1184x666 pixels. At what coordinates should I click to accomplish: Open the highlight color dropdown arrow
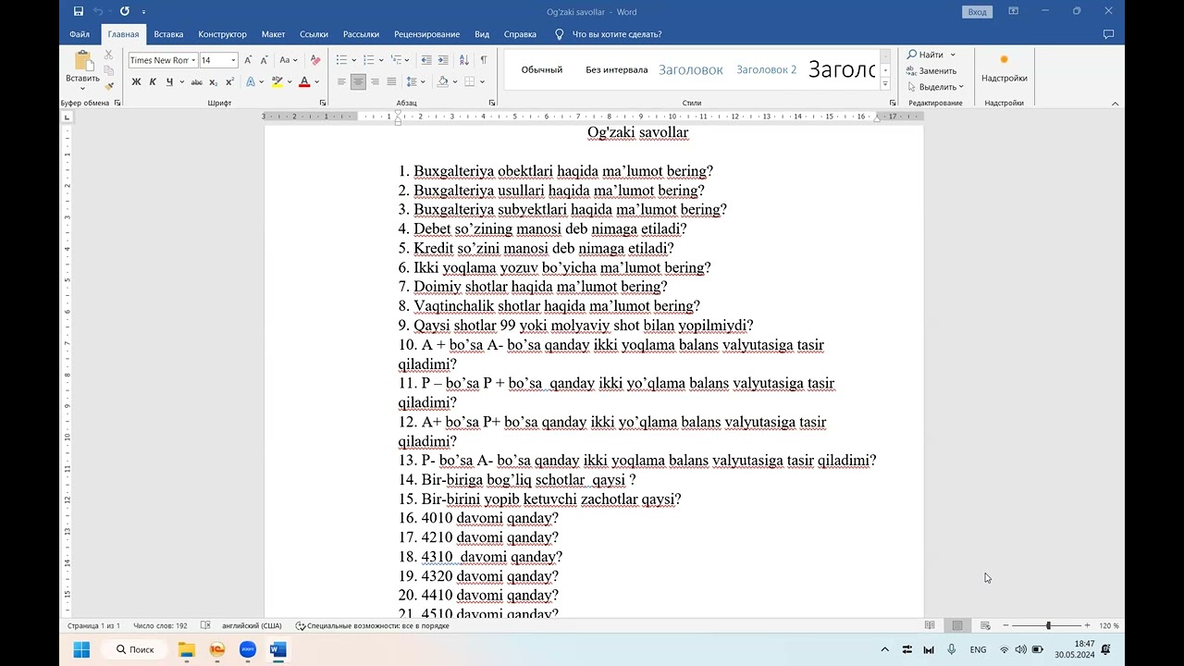click(290, 82)
